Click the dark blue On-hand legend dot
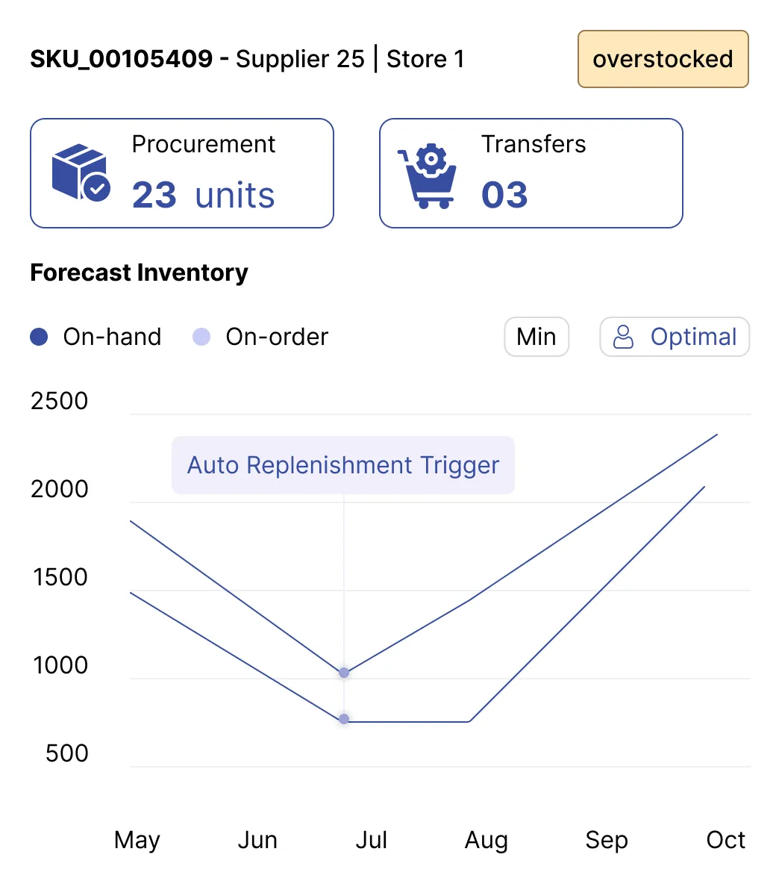Viewport: 779px width, 884px height. tap(39, 337)
